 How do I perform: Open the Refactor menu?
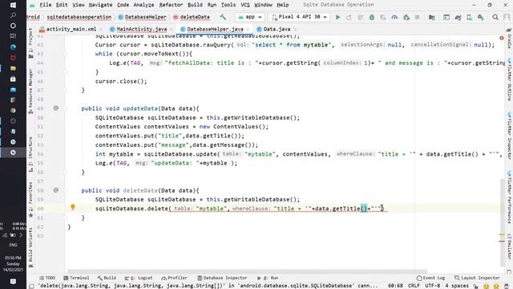click(x=171, y=5)
